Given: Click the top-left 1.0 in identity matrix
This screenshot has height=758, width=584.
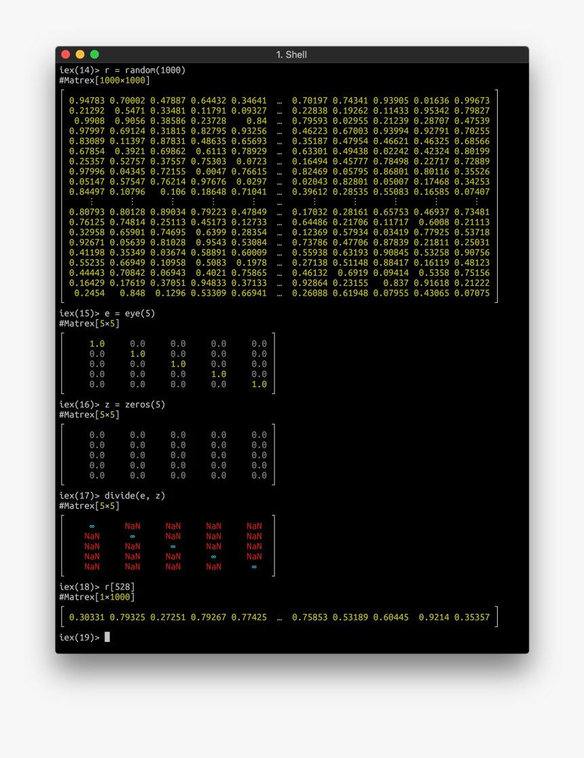Looking at the screenshot, I should (97, 344).
